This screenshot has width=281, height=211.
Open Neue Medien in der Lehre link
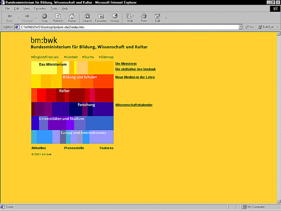point(135,77)
